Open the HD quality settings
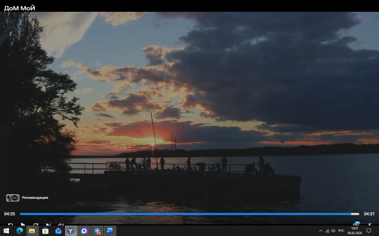 coord(356,224)
